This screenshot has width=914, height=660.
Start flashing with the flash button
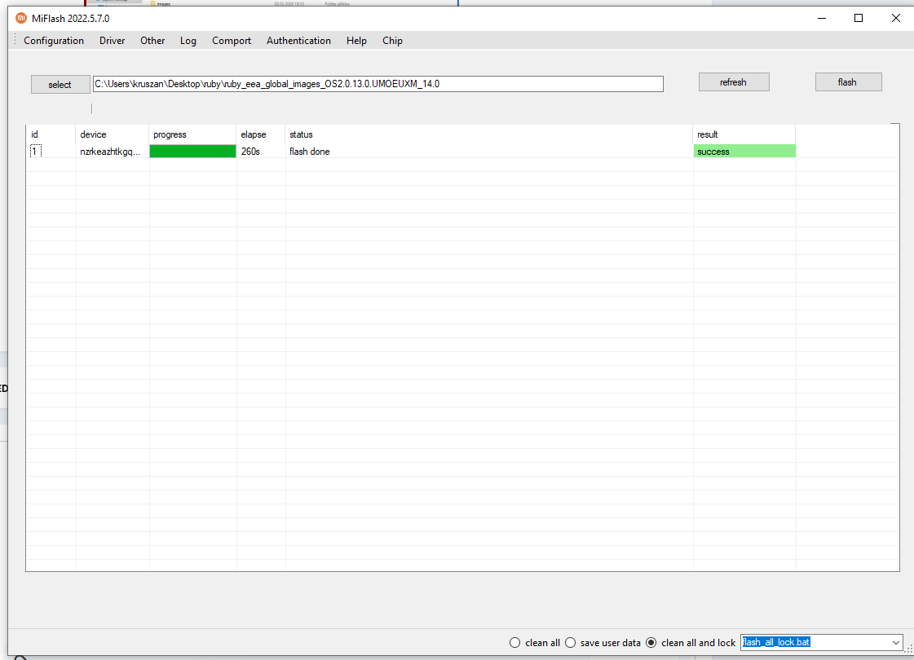click(x=848, y=82)
